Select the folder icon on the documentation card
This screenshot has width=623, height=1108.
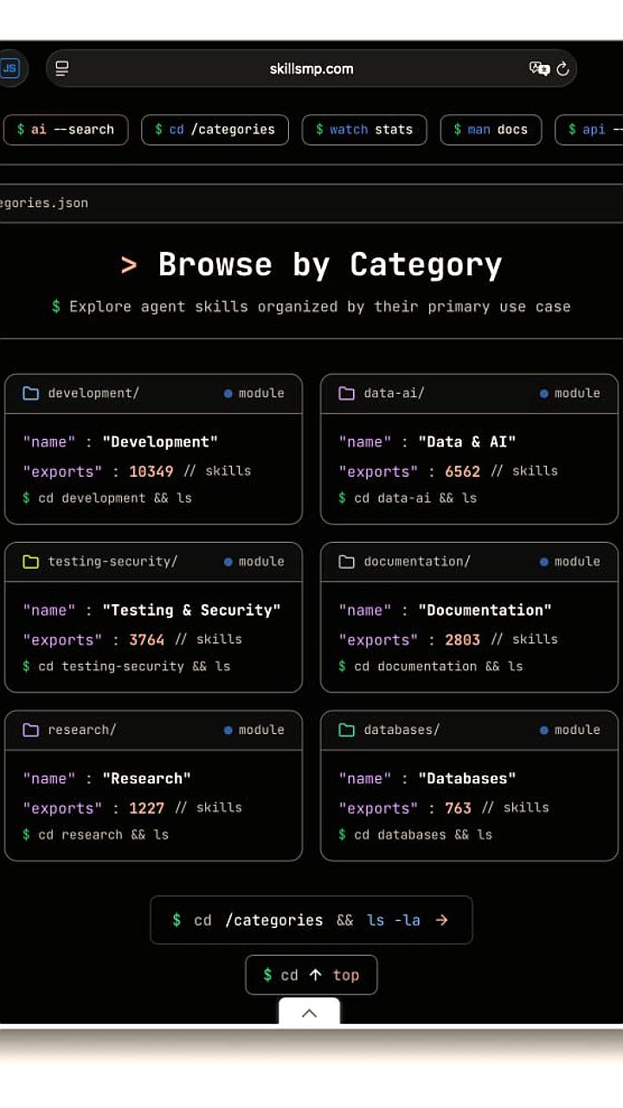(x=345, y=561)
